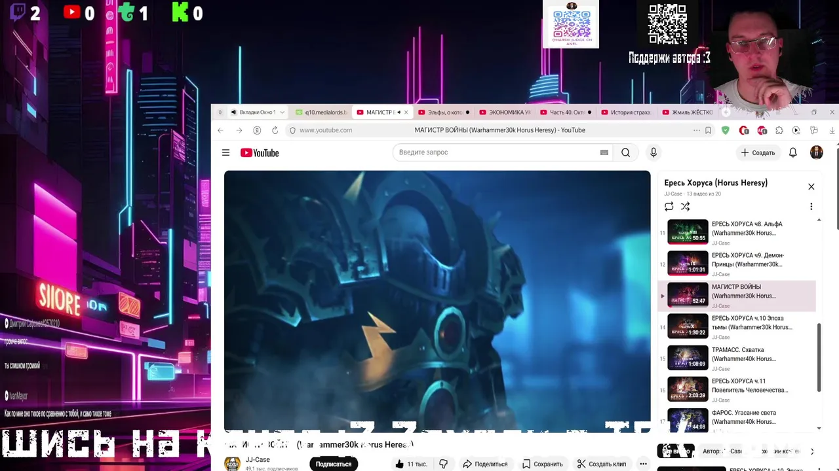839x471 pixels.
Task: Dislike the video
Action: click(x=444, y=464)
